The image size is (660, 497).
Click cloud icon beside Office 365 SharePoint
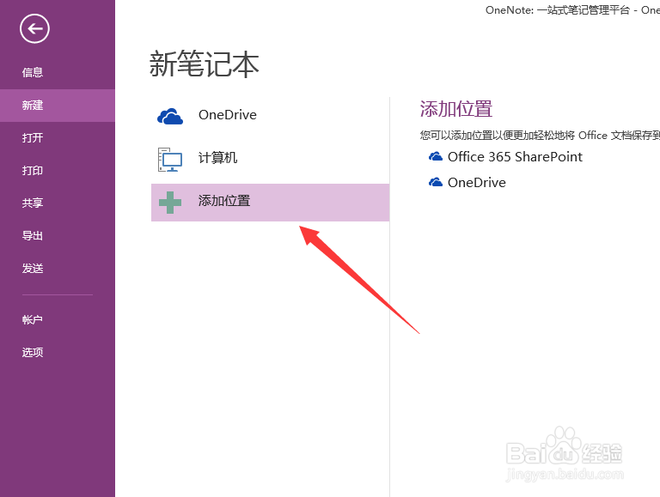pos(435,156)
